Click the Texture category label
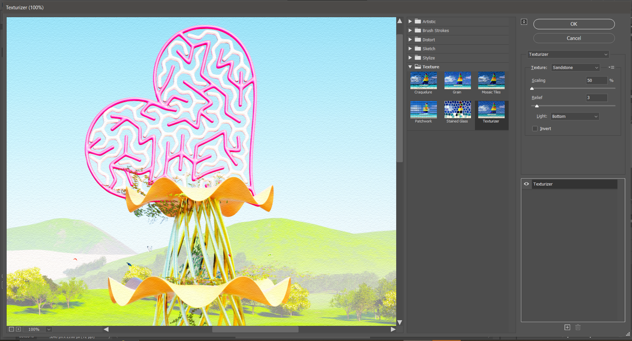Screen dimensions: 632x341 [x=431, y=67]
